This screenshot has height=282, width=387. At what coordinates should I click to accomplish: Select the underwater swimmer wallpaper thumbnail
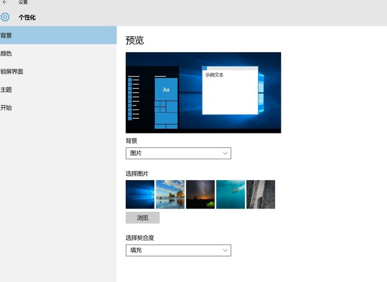230,194
